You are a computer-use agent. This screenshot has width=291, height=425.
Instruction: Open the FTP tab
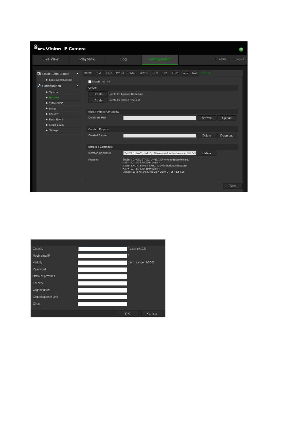[164, 73]
